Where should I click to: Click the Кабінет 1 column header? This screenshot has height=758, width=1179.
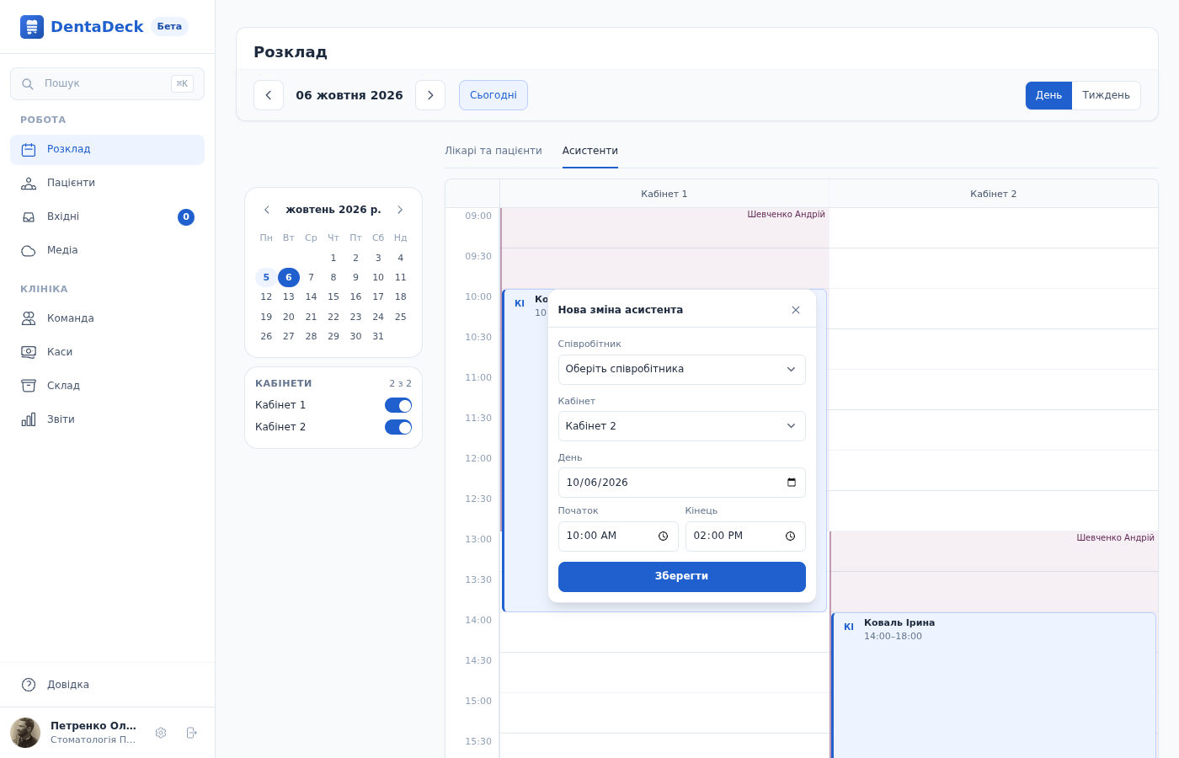[x=664, y=194]
